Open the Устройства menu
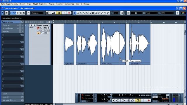Viewport: 187px width, 105px height. 70,4
